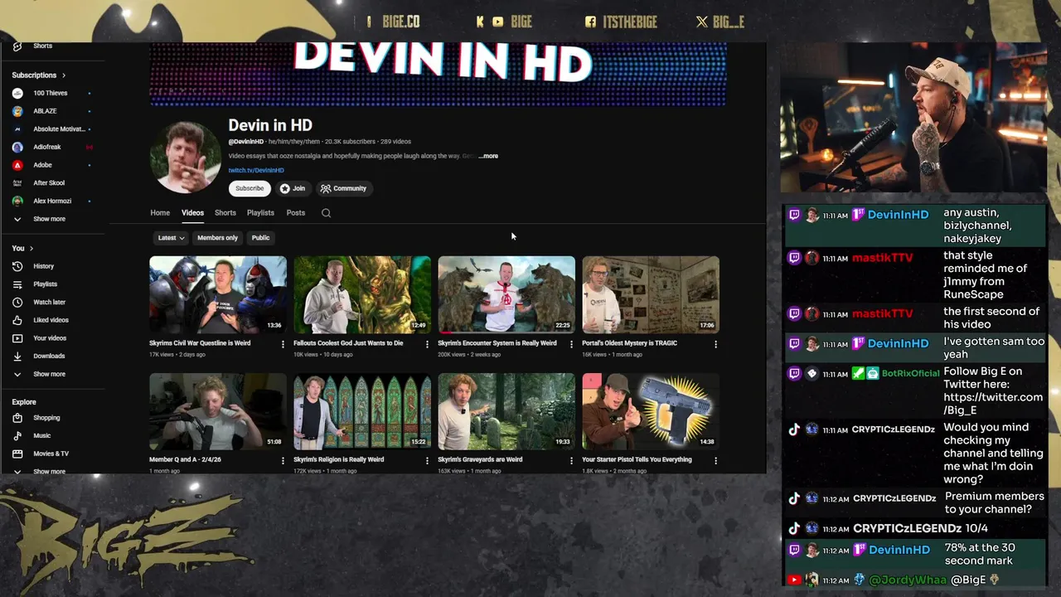Open Skyrims Civil War Questline video title

click(200, 343)
